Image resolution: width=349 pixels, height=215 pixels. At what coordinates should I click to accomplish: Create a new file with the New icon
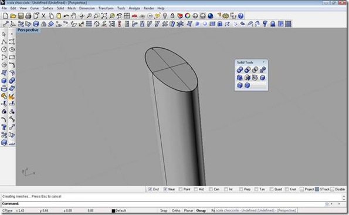tap(5, 16)
